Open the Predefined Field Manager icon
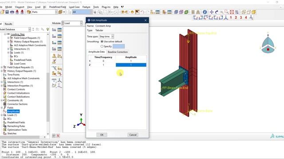The image size is (284, 159). 59,42
